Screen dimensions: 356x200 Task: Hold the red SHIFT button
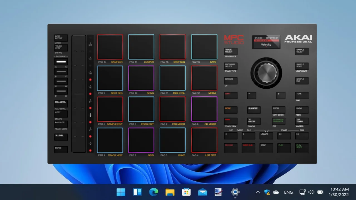(x=231, y=95)
